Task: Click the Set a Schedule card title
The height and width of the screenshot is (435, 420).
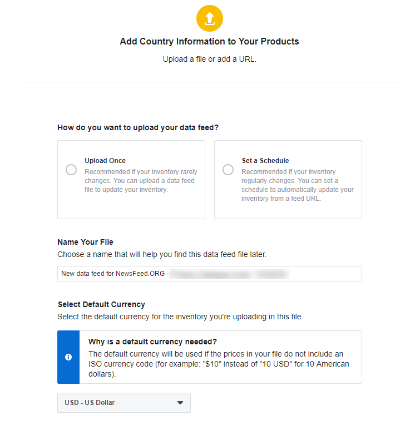Action: pos(265,161)
